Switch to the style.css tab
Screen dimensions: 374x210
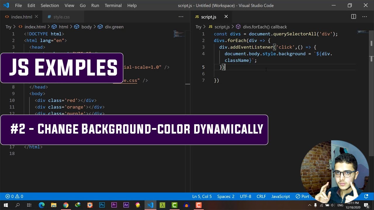(x=61, y=17)
